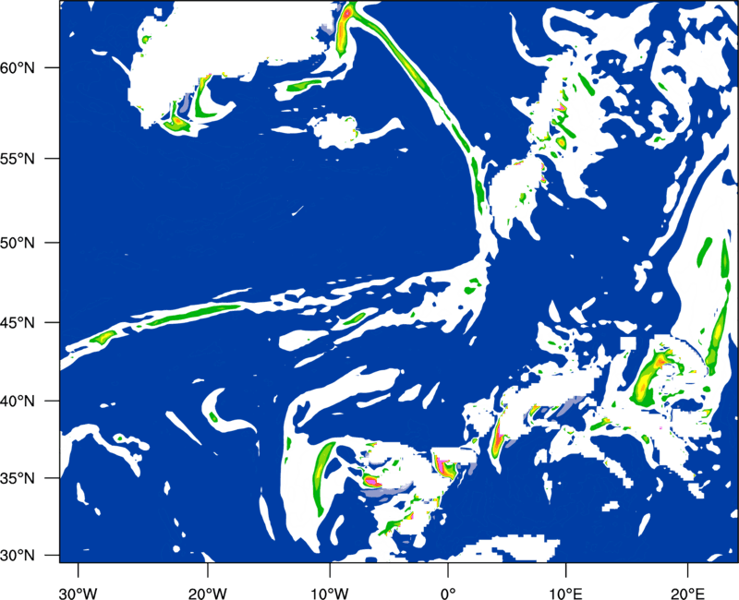Click the 10°E longitude label
This screenshot has height=600, width=739.
[565, 593]
